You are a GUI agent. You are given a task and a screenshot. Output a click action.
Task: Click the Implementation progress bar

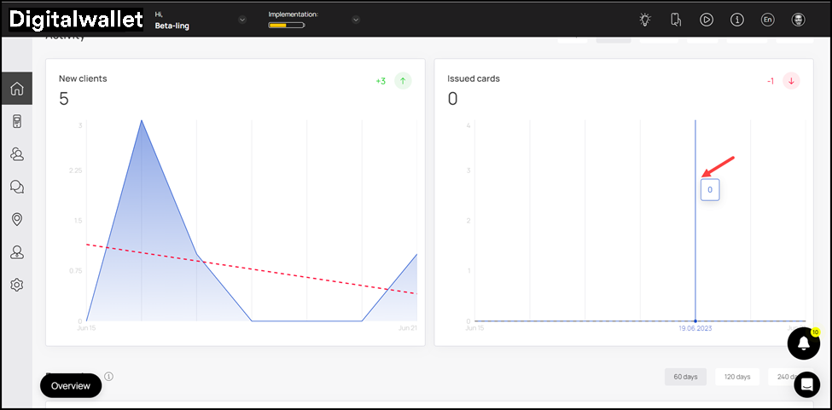tap(286, 26)
